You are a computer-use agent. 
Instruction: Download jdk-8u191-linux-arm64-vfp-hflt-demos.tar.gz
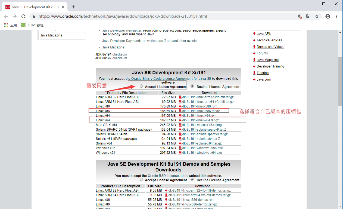coord(199,195)
